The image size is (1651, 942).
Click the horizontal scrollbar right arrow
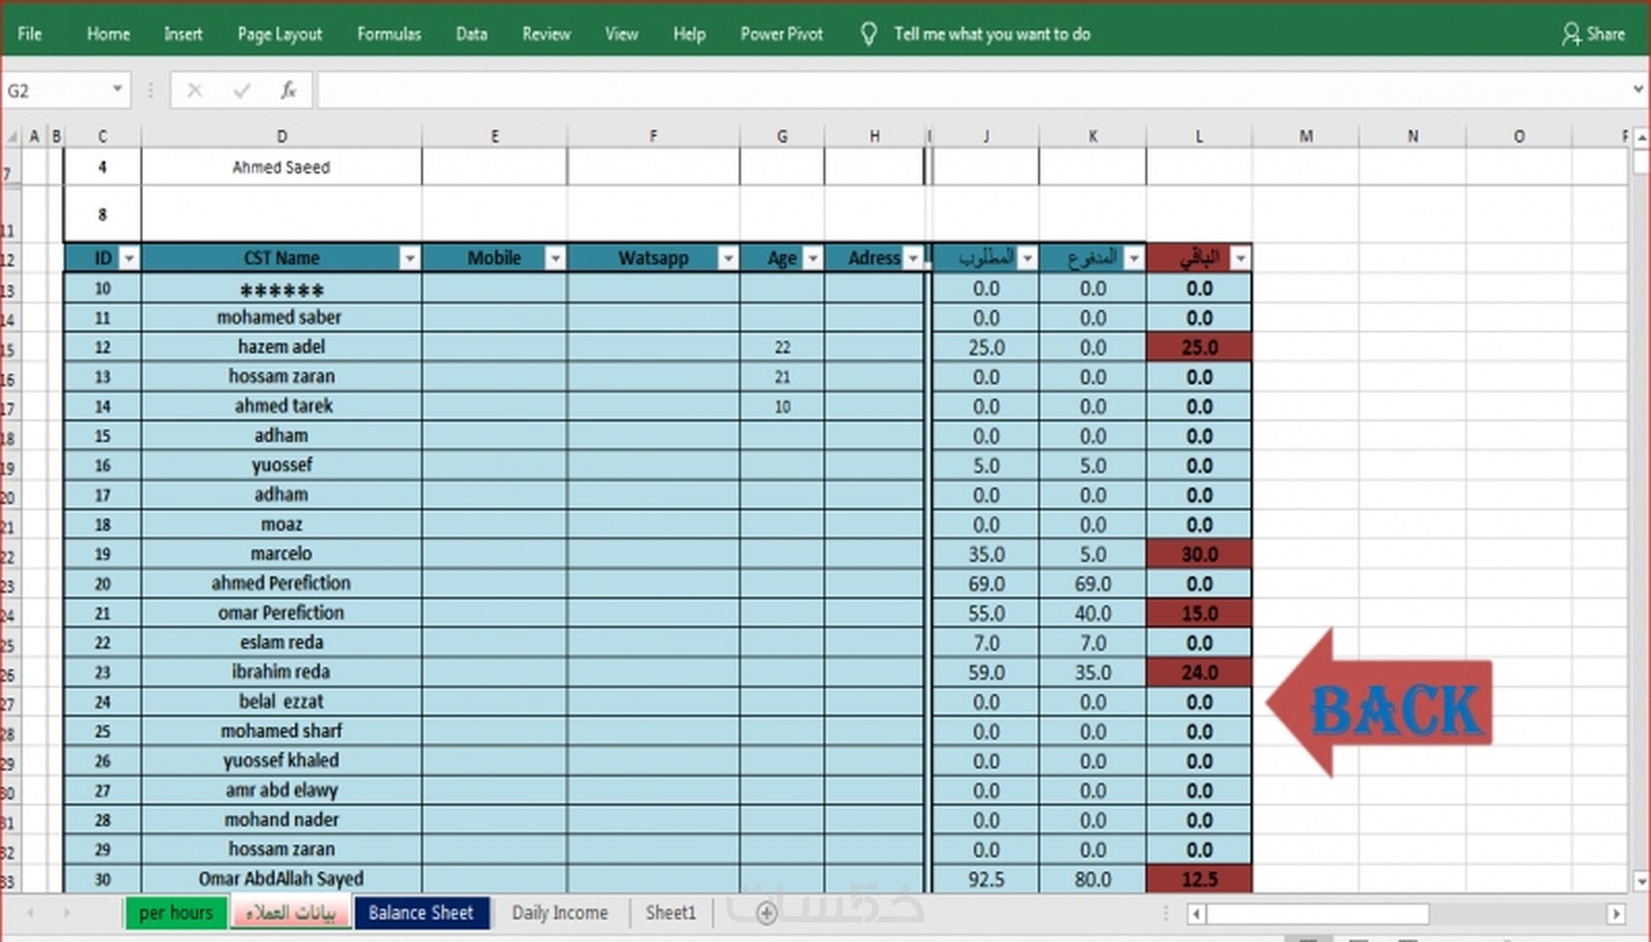coord(1616,914)
